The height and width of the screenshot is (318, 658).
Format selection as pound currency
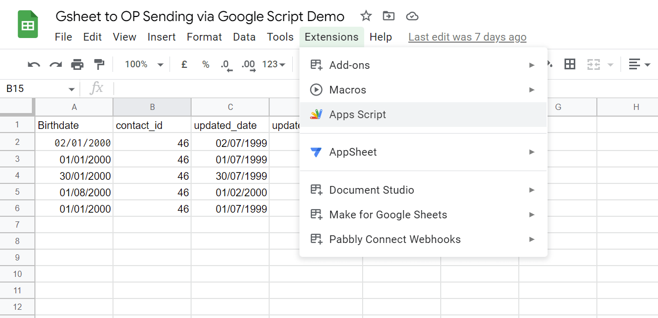[x=184, y=64]
